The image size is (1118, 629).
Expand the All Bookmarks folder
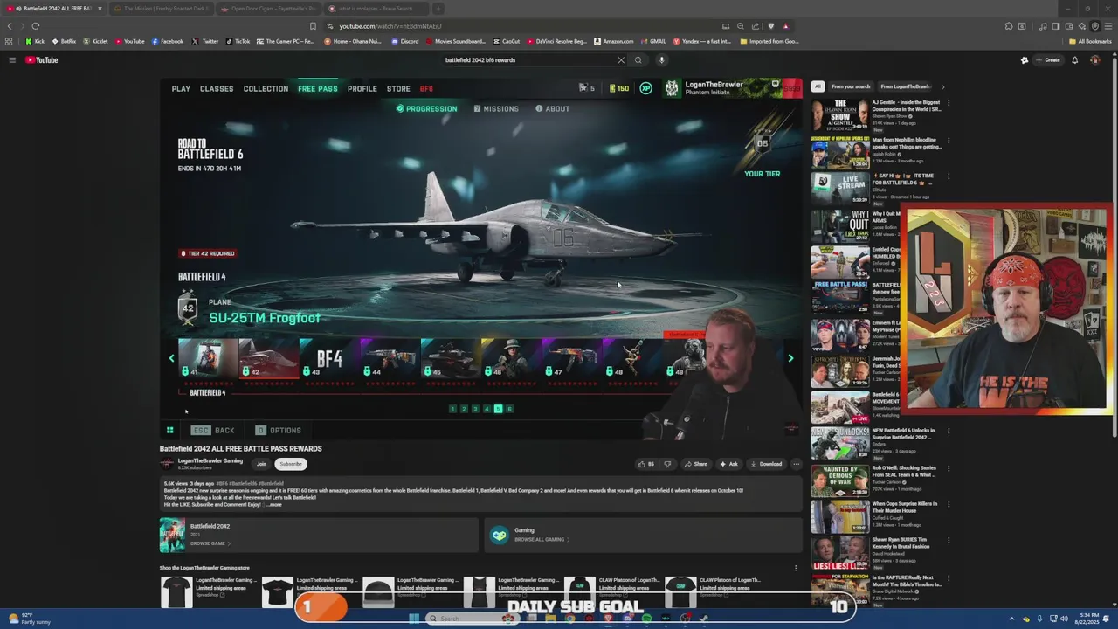(x=1090, y=41)
